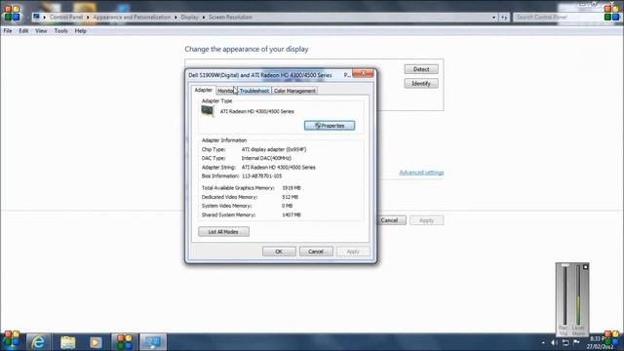The image size is (624, 351).
Task: Open the File menu
Action: coord(8,30)
